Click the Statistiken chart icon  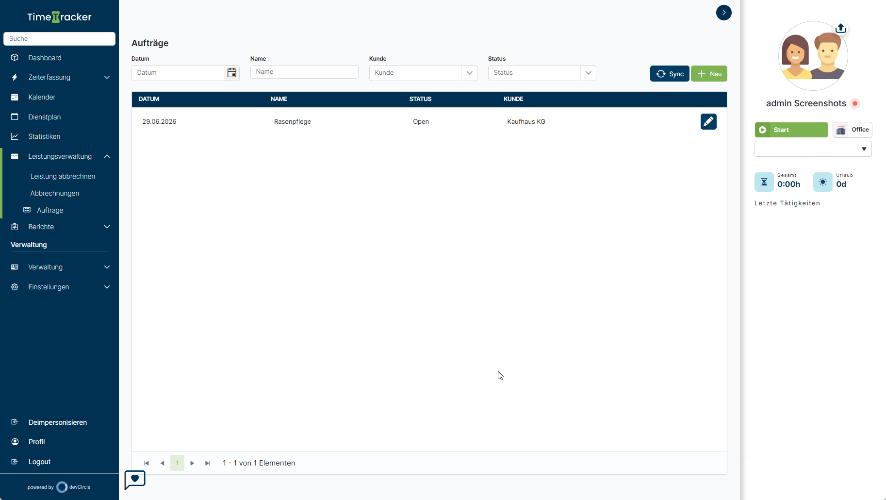[15, 136]
